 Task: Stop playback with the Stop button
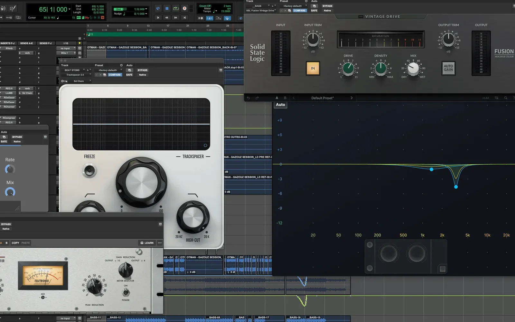(167, 8)
